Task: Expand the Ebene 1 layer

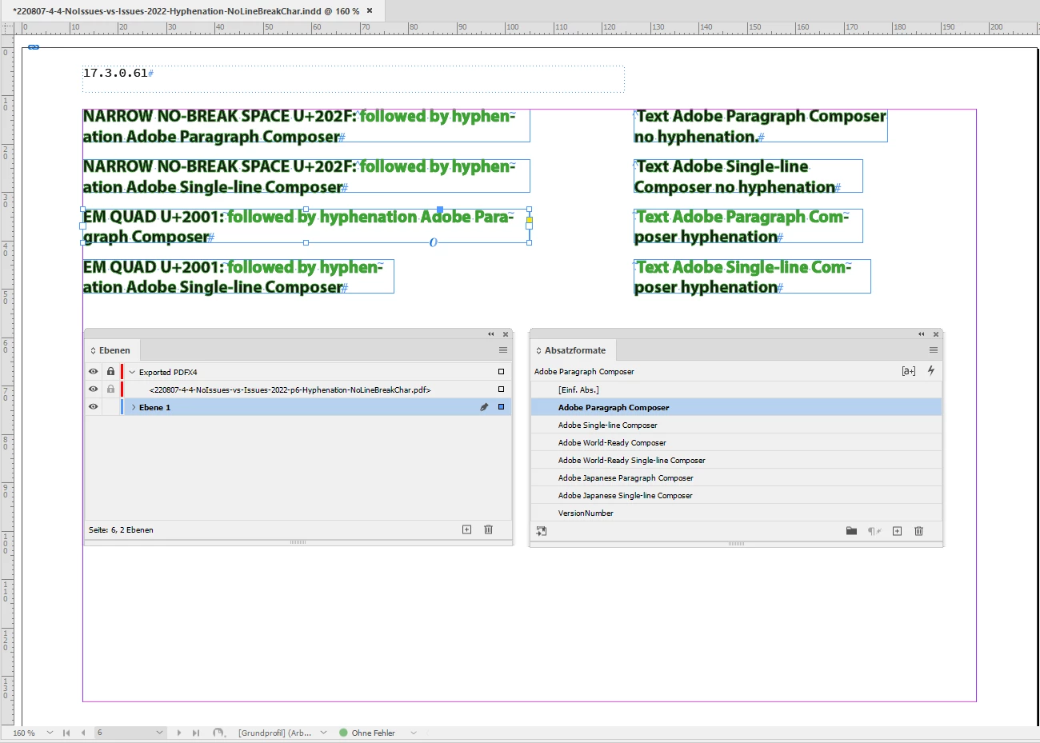Action: point(134,407)
